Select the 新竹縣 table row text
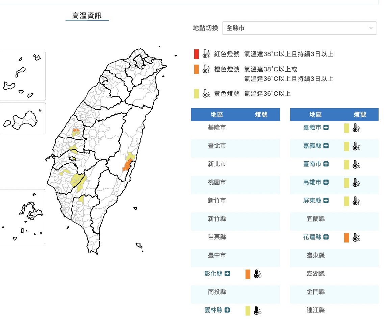This screenshot has height=324, width=385. point(217,219)
